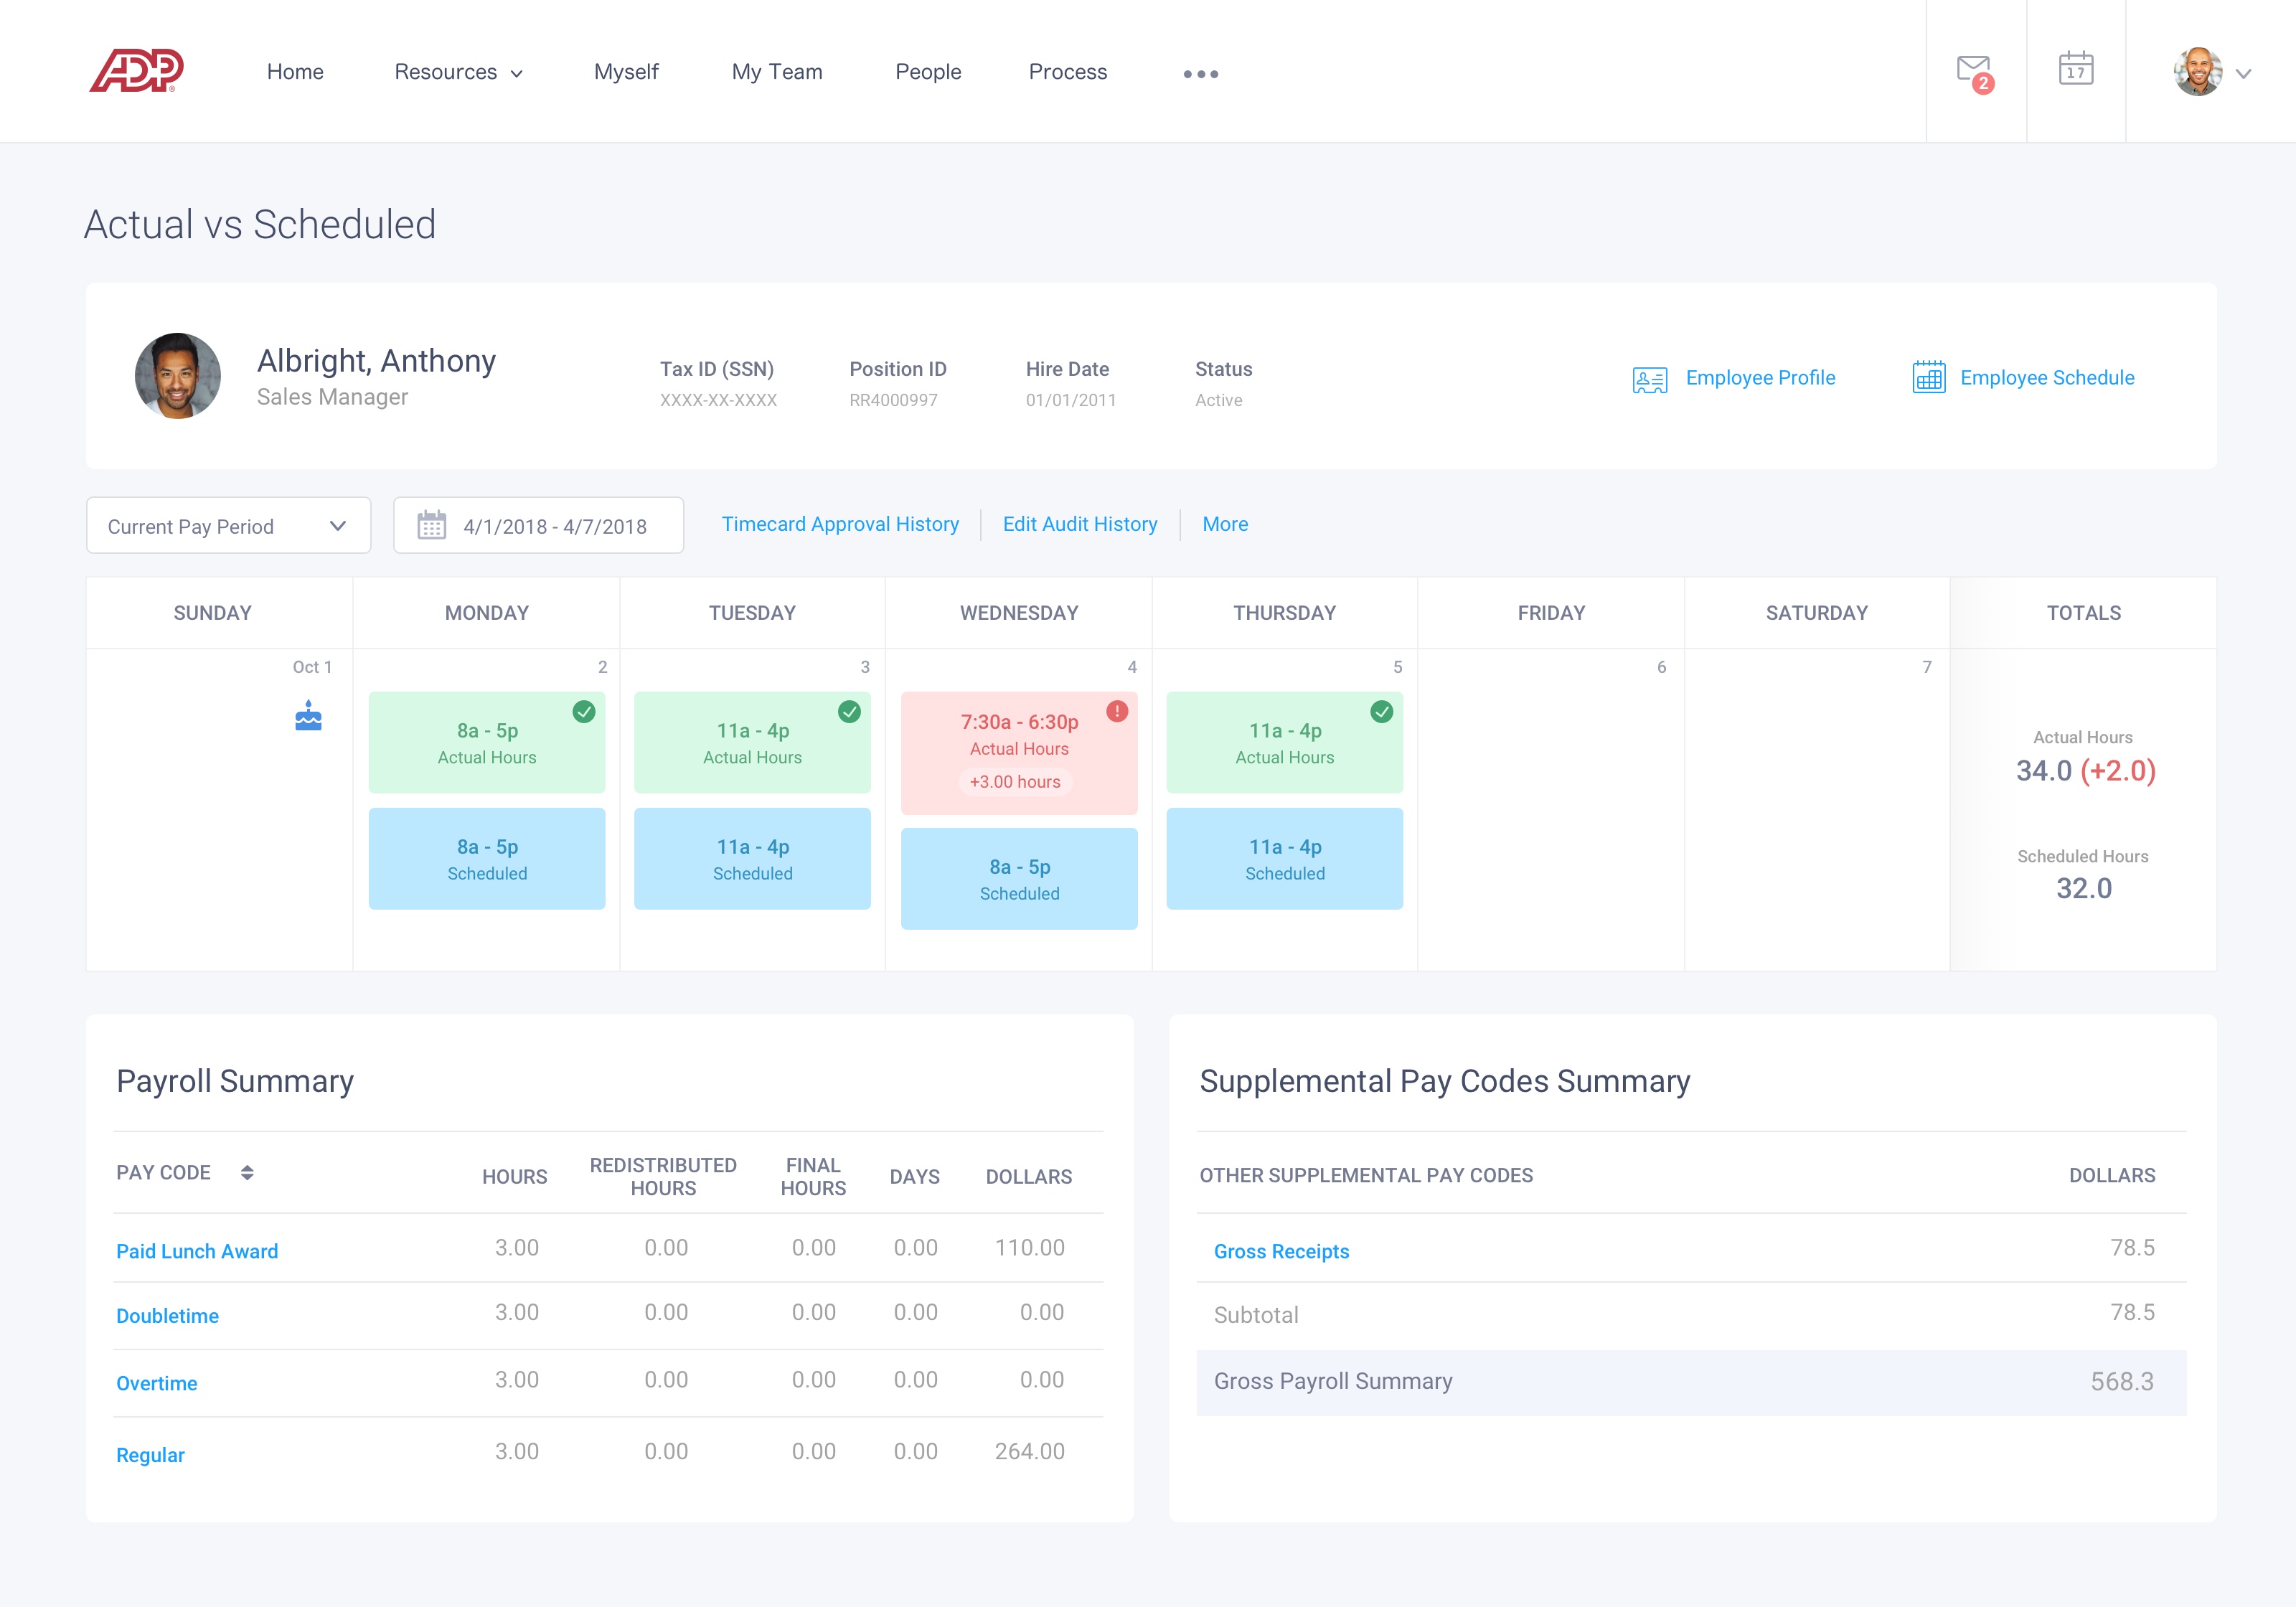Go to the My Team tab
Viewport: 2296px width, 1607px height.
[x=776, y=72]
